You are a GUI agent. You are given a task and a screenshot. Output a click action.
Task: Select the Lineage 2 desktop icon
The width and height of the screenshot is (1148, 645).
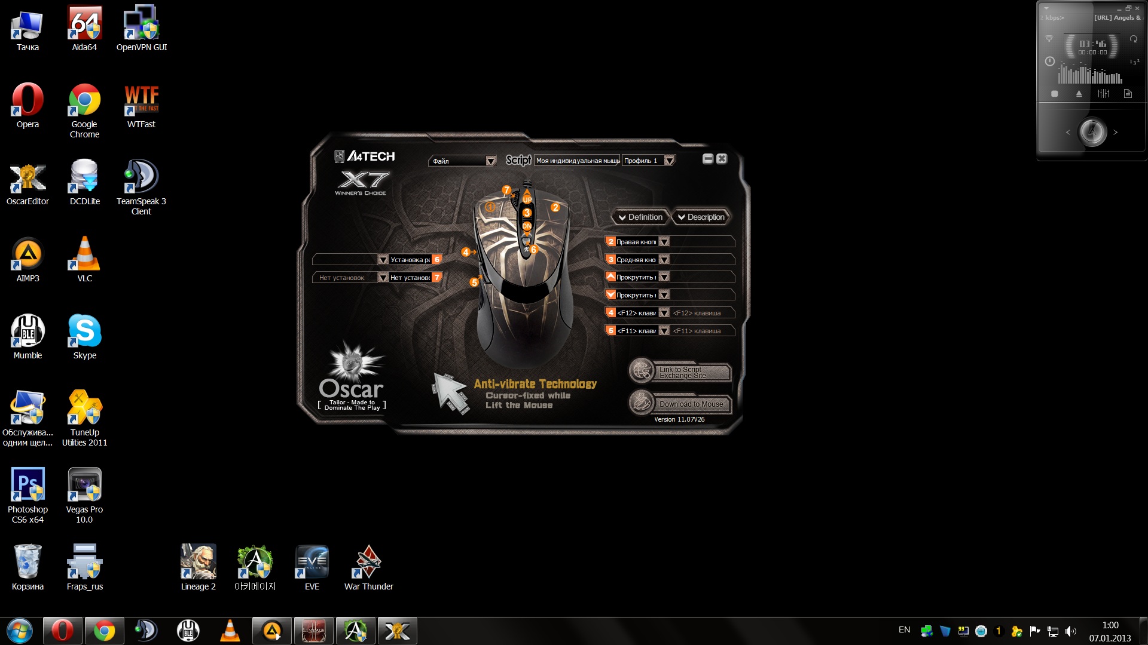coord(199,568)
